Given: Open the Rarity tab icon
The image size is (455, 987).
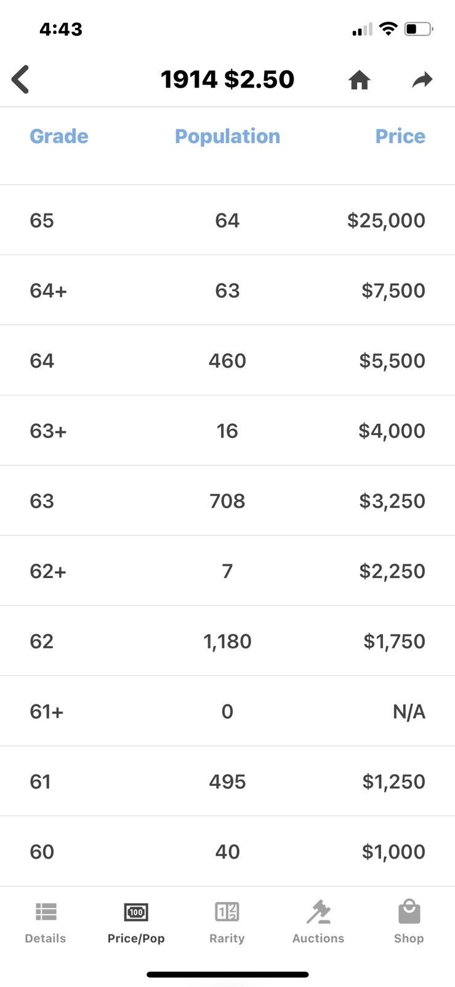Looking at the screenshot, I should click(x=227, y=912).
